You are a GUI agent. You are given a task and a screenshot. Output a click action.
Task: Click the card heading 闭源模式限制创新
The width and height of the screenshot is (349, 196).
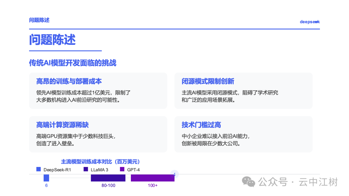point(208,81)
